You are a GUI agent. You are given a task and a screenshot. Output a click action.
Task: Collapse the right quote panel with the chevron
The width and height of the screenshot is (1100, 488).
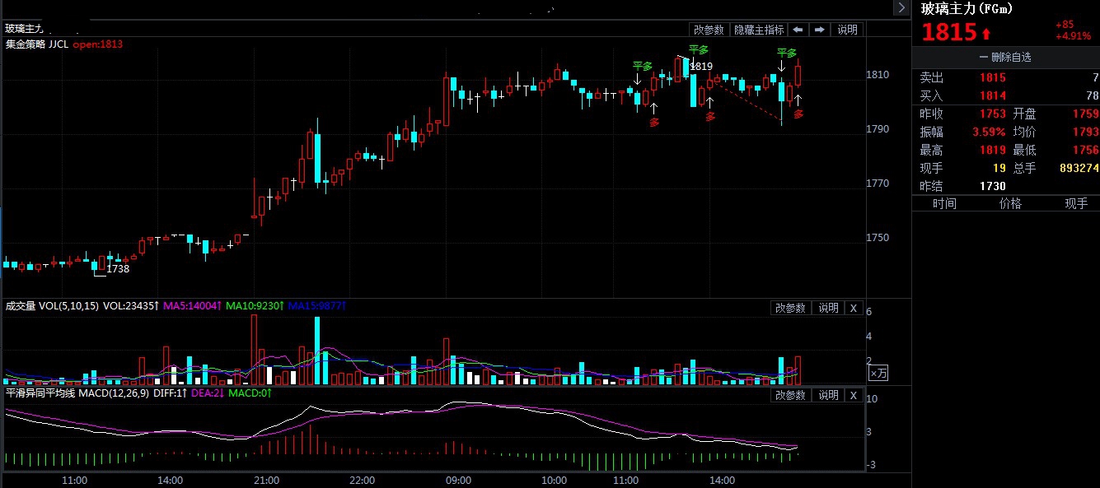[x=901, y=7]
